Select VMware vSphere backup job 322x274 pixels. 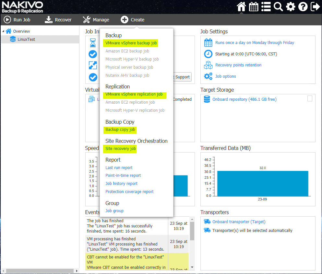(131, 43)
